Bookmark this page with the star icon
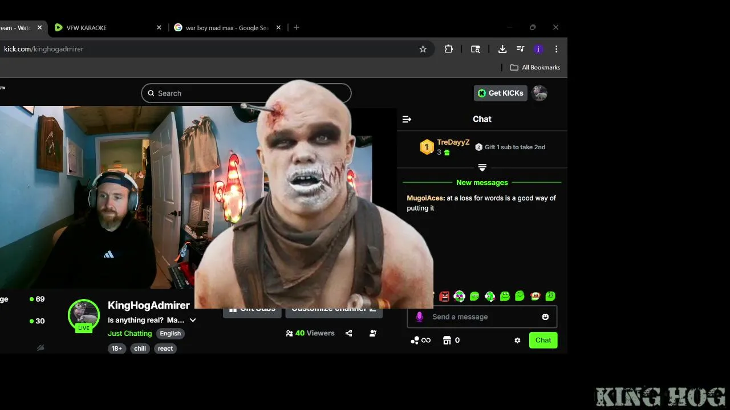The width and height of the screenshot is (730, 410). point(423,49)
